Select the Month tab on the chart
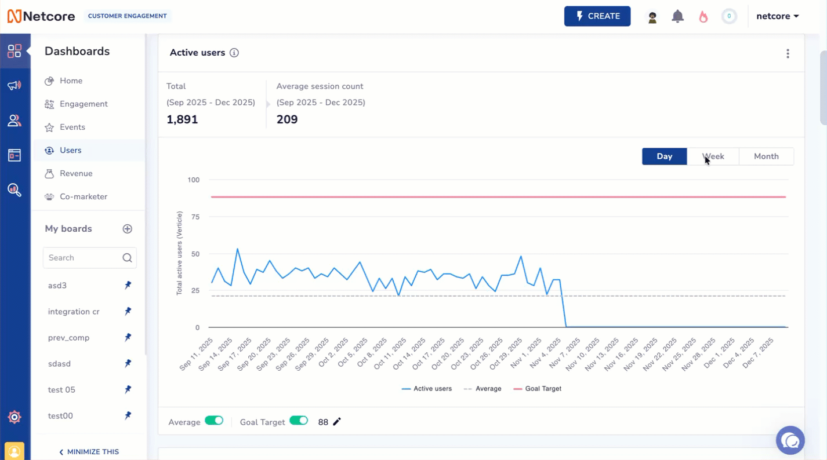 tap(766, 156)
